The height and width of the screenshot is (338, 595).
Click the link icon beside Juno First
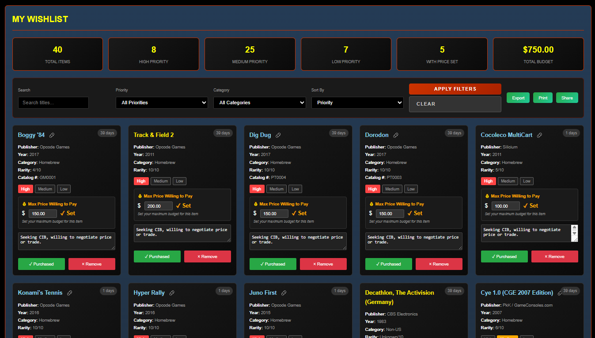284,293
